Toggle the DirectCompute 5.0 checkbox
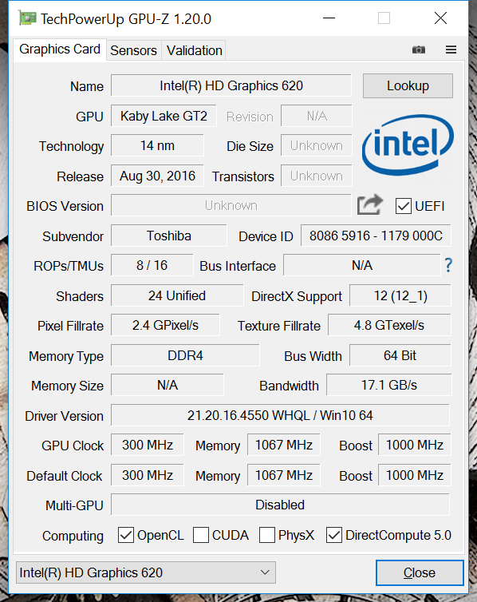Viewport: 477px width, 602px height. 334,535
